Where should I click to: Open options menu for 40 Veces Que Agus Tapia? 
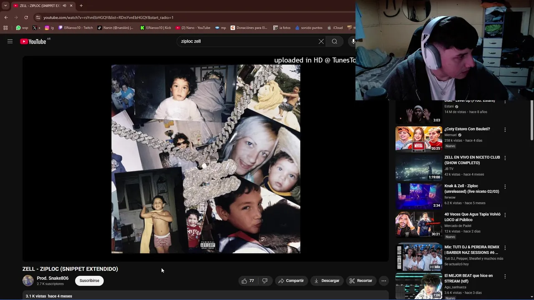[505, 215]
